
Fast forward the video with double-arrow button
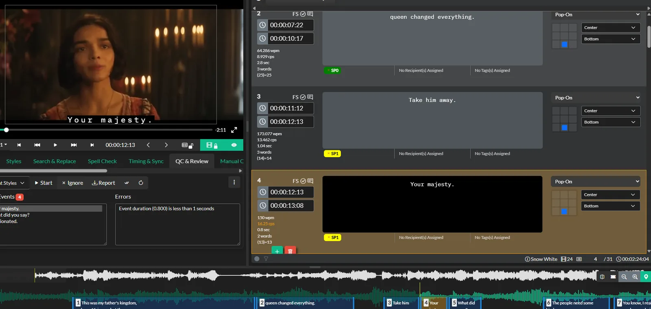[x=74, y=145]
